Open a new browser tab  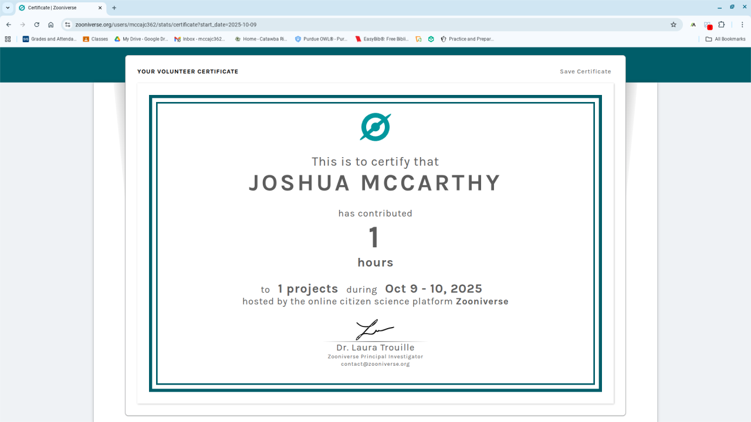click(114, 8)
